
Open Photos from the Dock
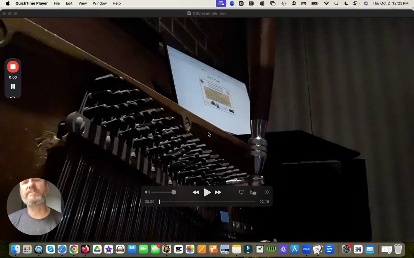190,249
